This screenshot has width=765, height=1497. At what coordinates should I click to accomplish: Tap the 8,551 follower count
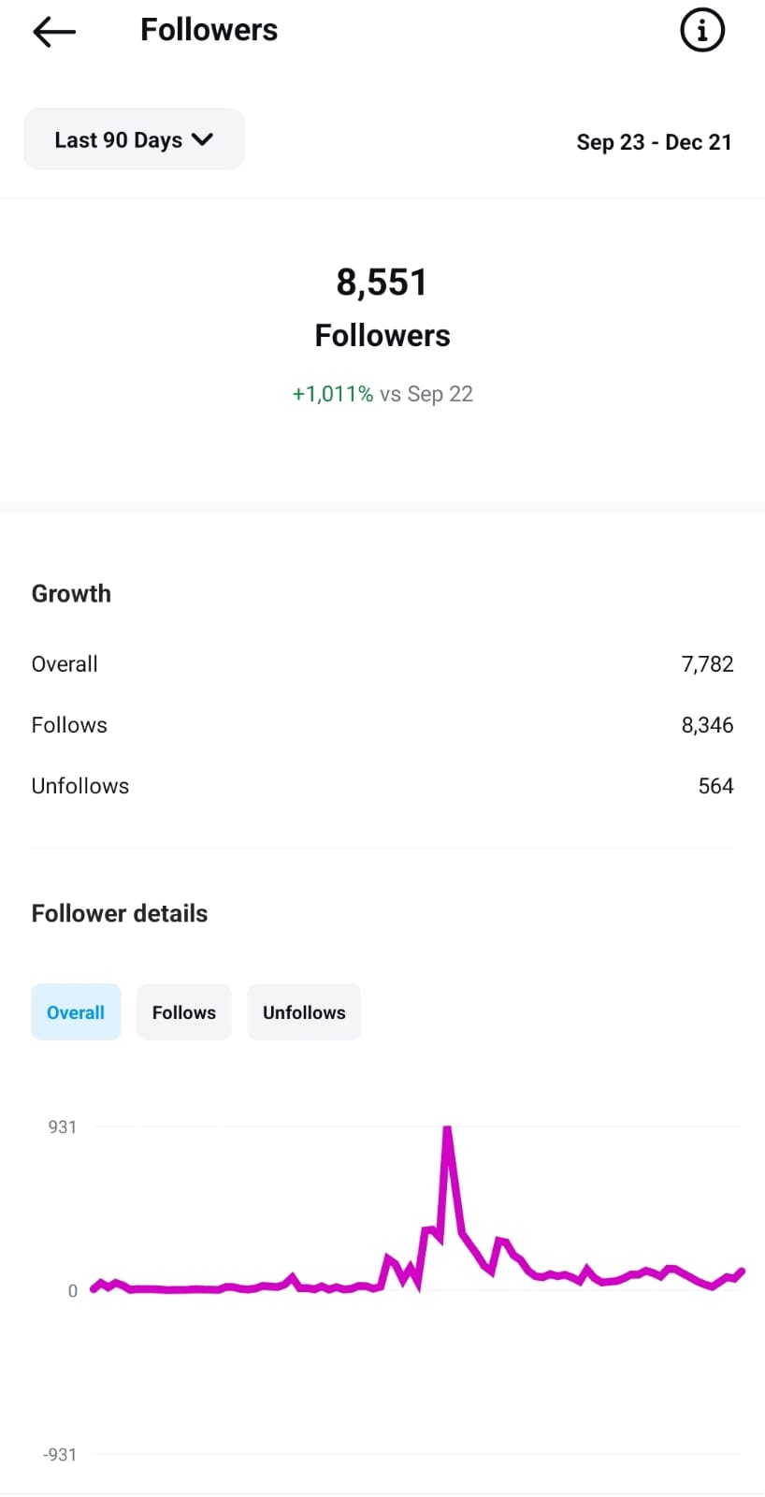click(382, 283)
